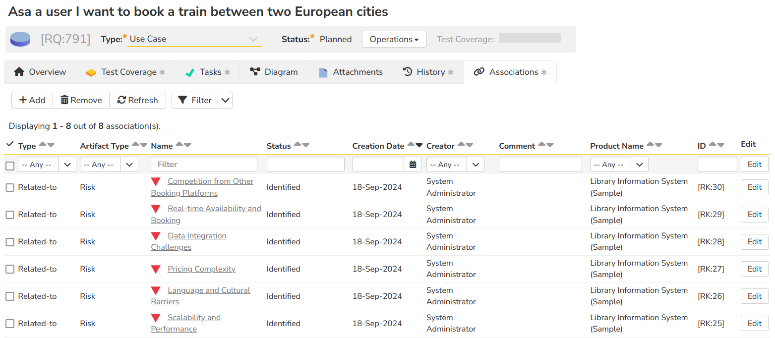Screen dimensions: 775x338
Task: Sort Status column ascending with up arrow
Action: click(x=297, y=145)
